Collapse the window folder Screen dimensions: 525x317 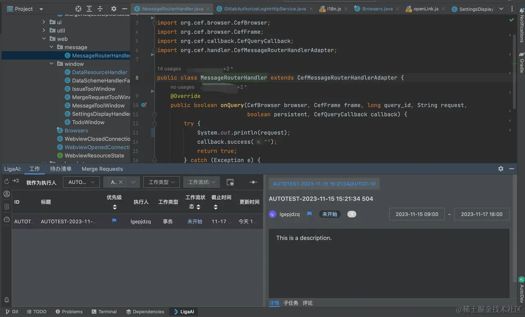tap(51, 64)
